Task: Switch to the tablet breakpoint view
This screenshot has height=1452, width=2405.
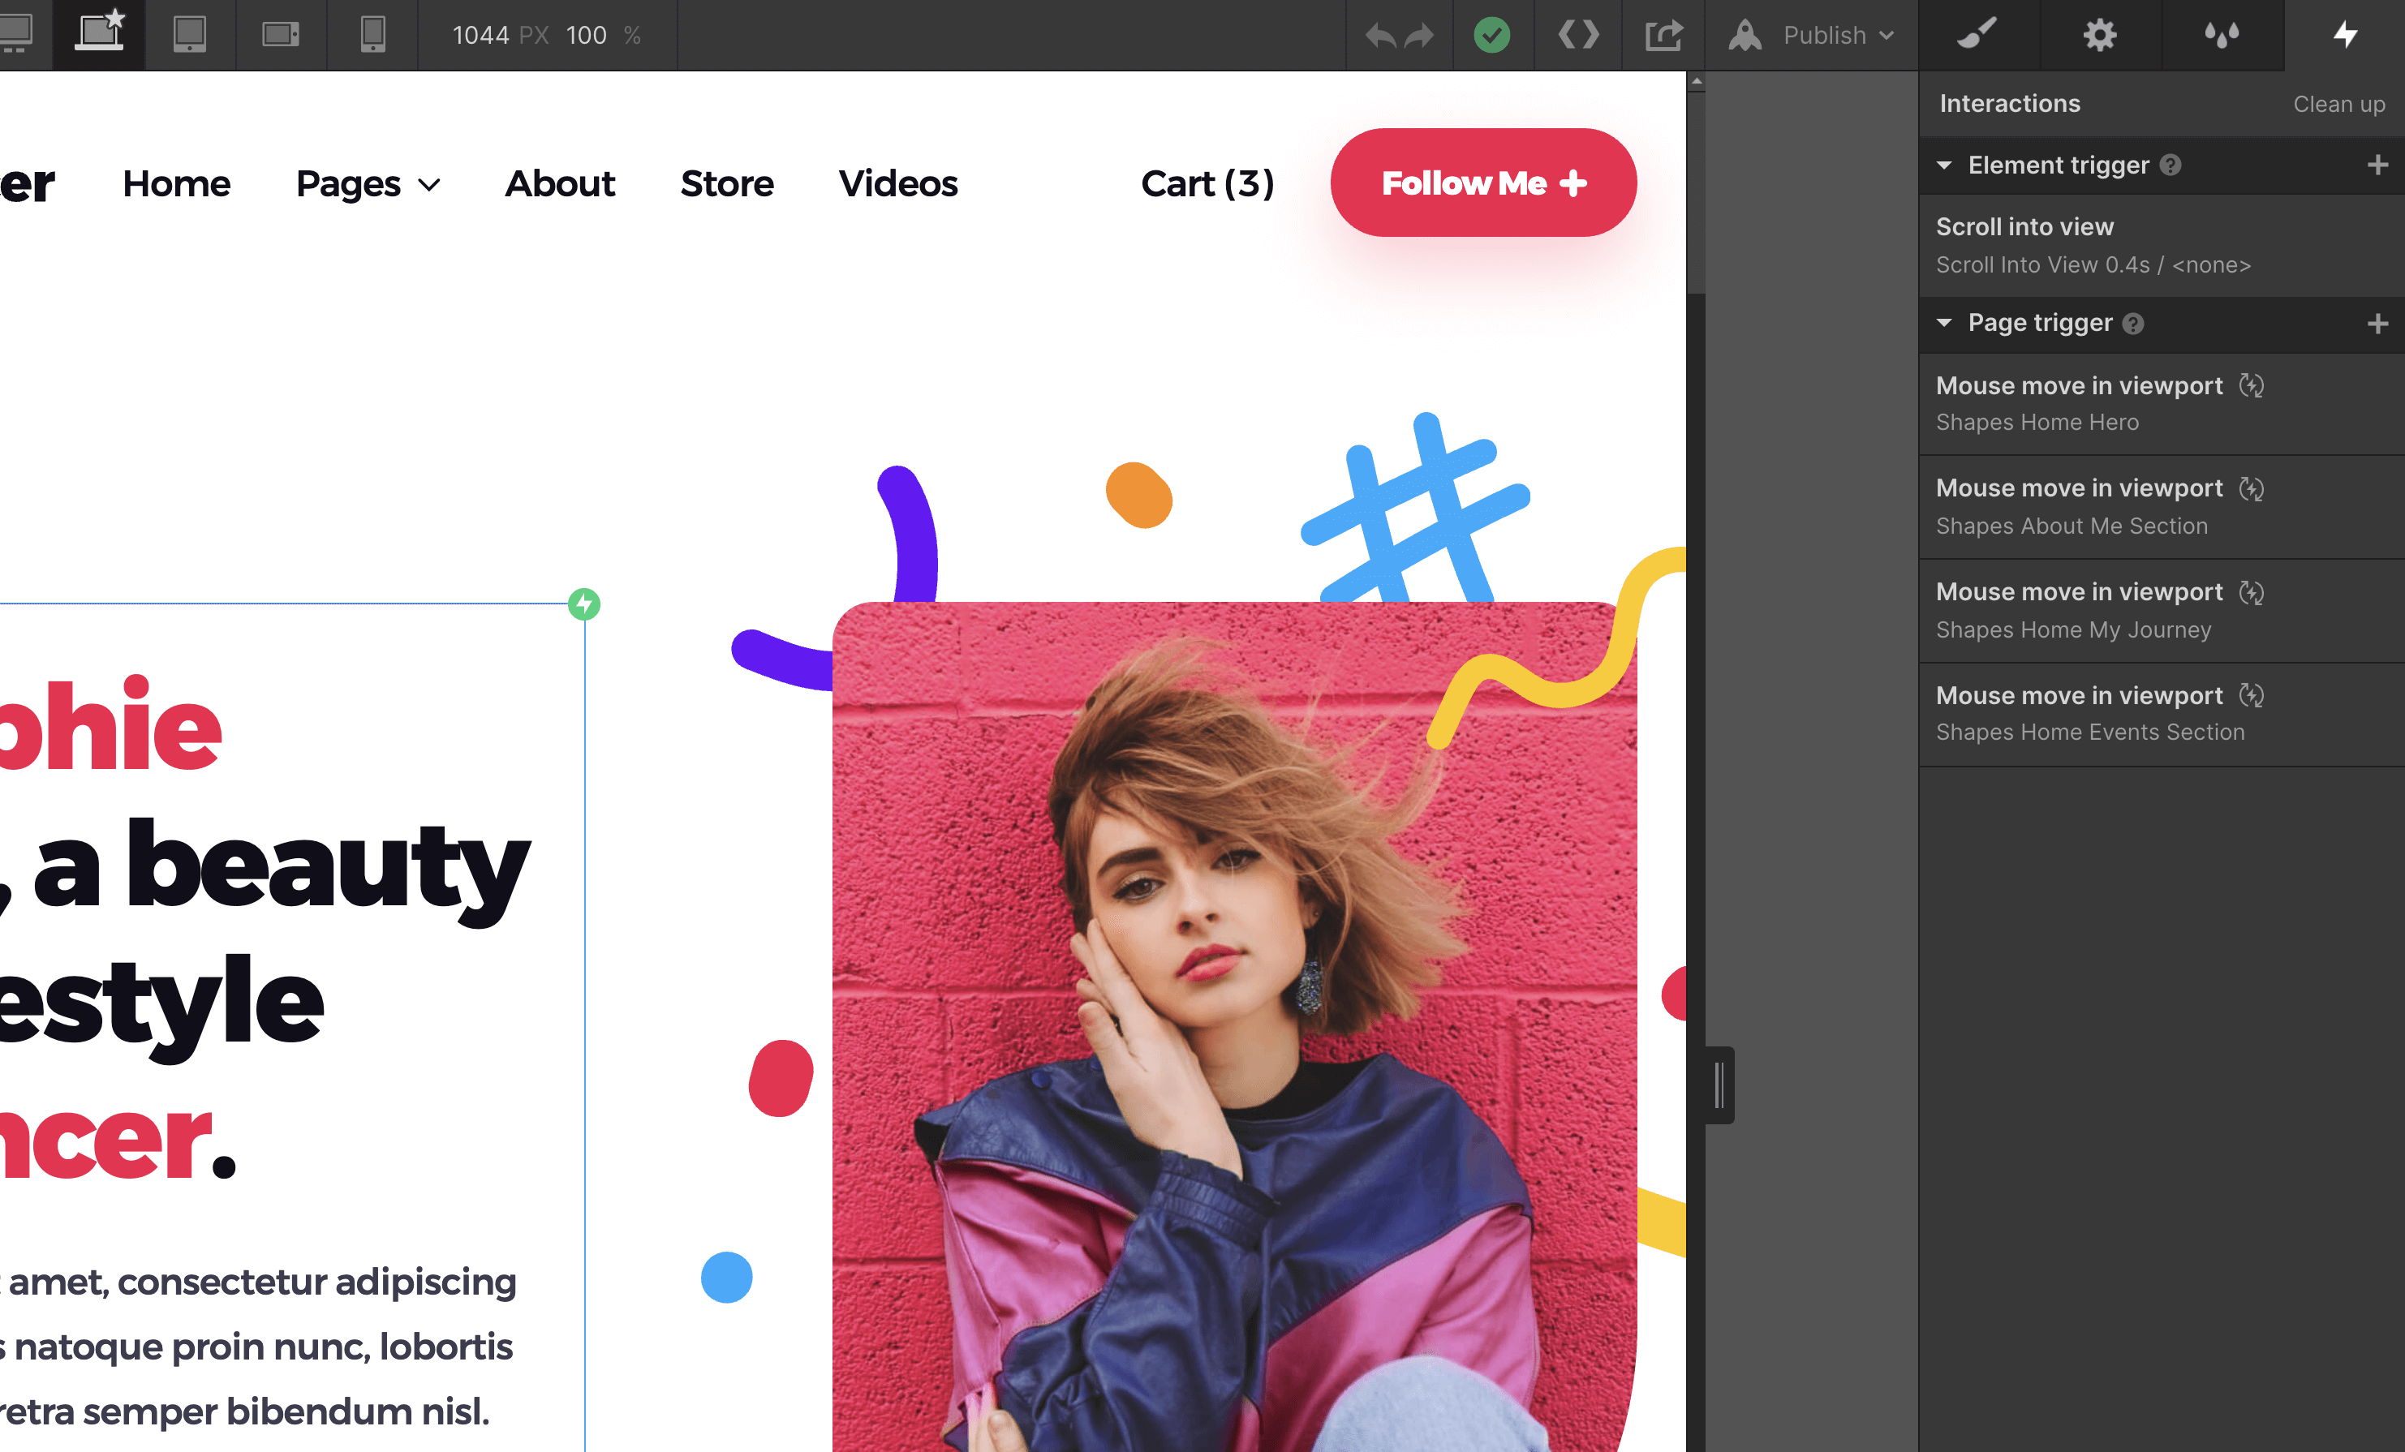Action: (x=189, y=35)
